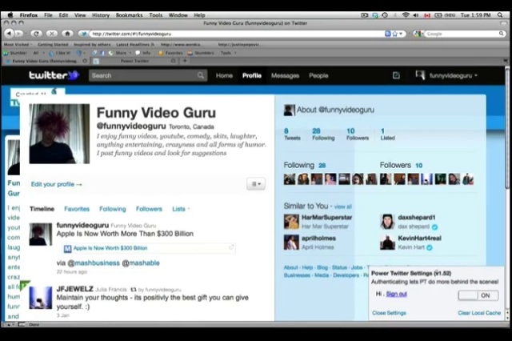512x341 pixels.
Task: Toggle the Power Twitter ON switch
Action: [x=478, y=295]
